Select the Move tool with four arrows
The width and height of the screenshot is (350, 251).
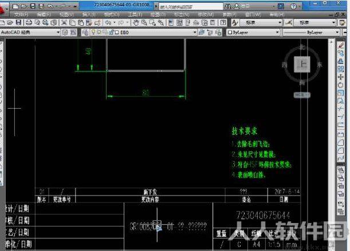tap(341, 77)
